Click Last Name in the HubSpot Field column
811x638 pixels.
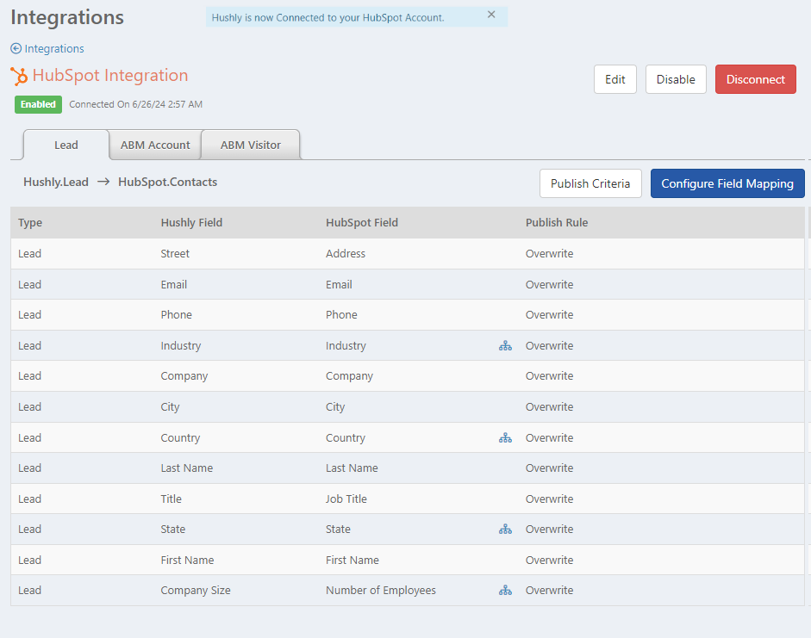[352, 468]
